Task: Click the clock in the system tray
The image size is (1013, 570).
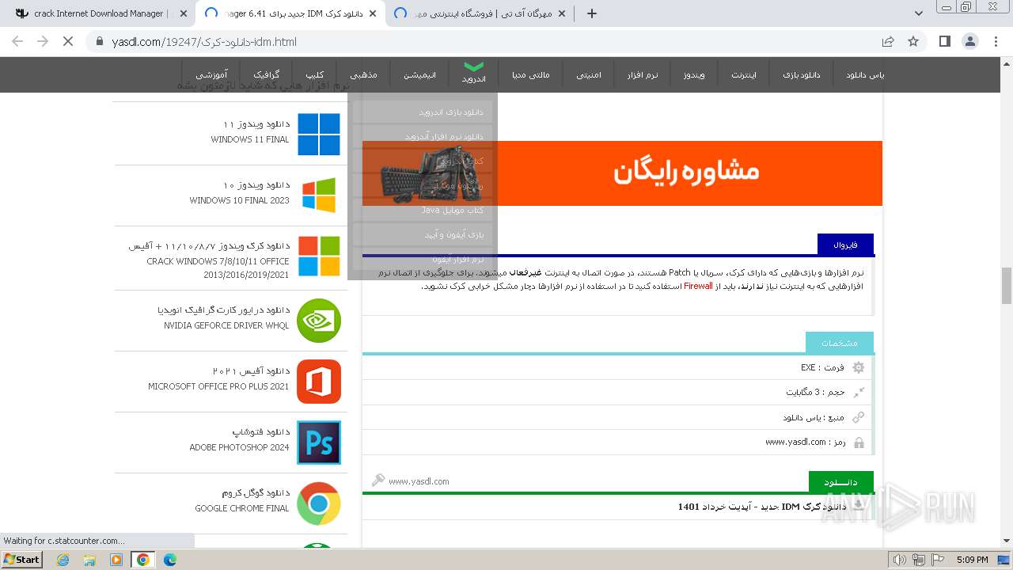Action: click(x=972, y=560)
